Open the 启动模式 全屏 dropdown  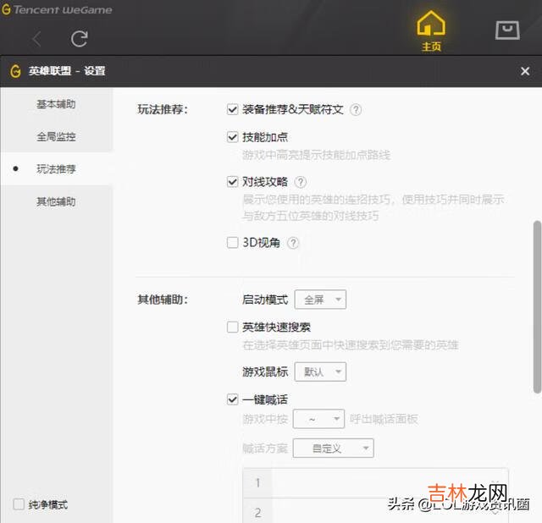pos(320,300)
